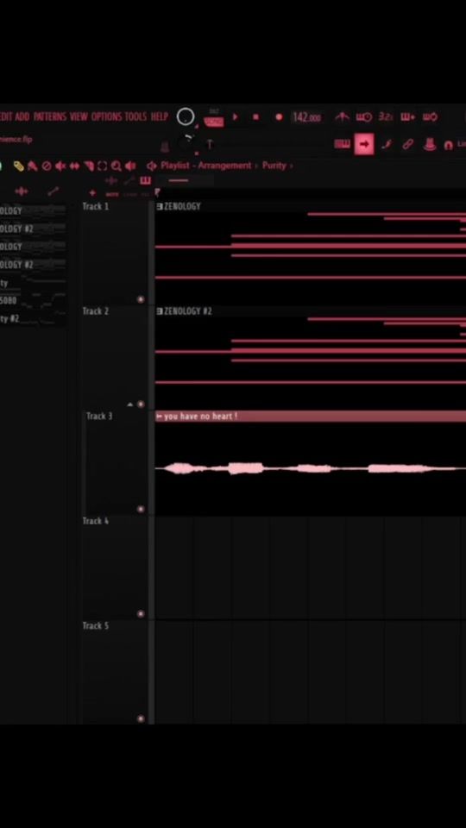This screenshot has width=466, height=828.
Task: Open the ADD menu
Action: (22, 116)
